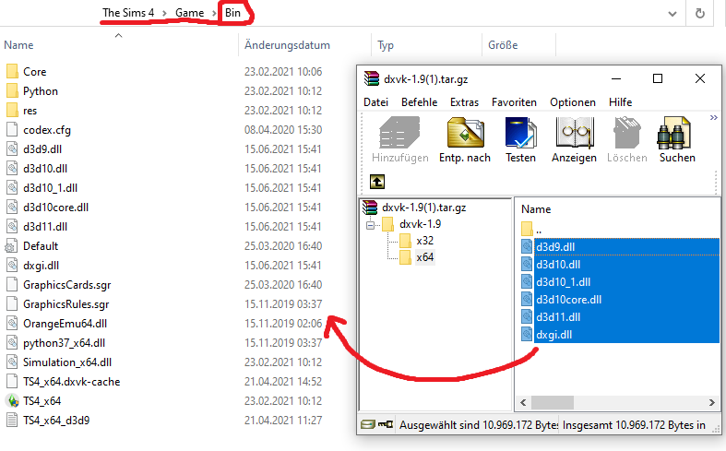Image resolution: width=726 pixels, height=451 pixels.
Task: Click the WinRAR horizontal scrollbar thumb
Action: pos(553,403)
